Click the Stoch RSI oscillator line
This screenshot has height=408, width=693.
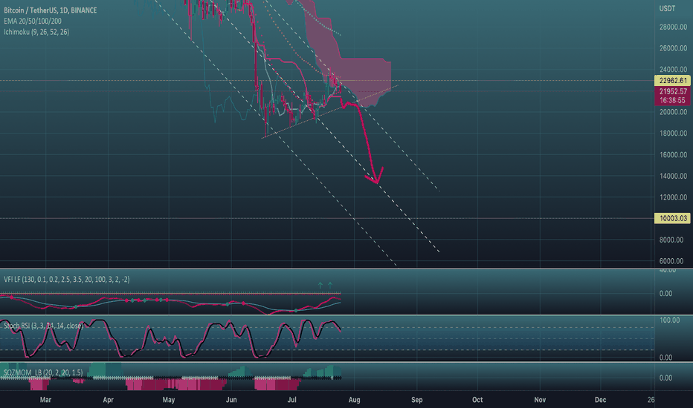click(x=170, y=338)
